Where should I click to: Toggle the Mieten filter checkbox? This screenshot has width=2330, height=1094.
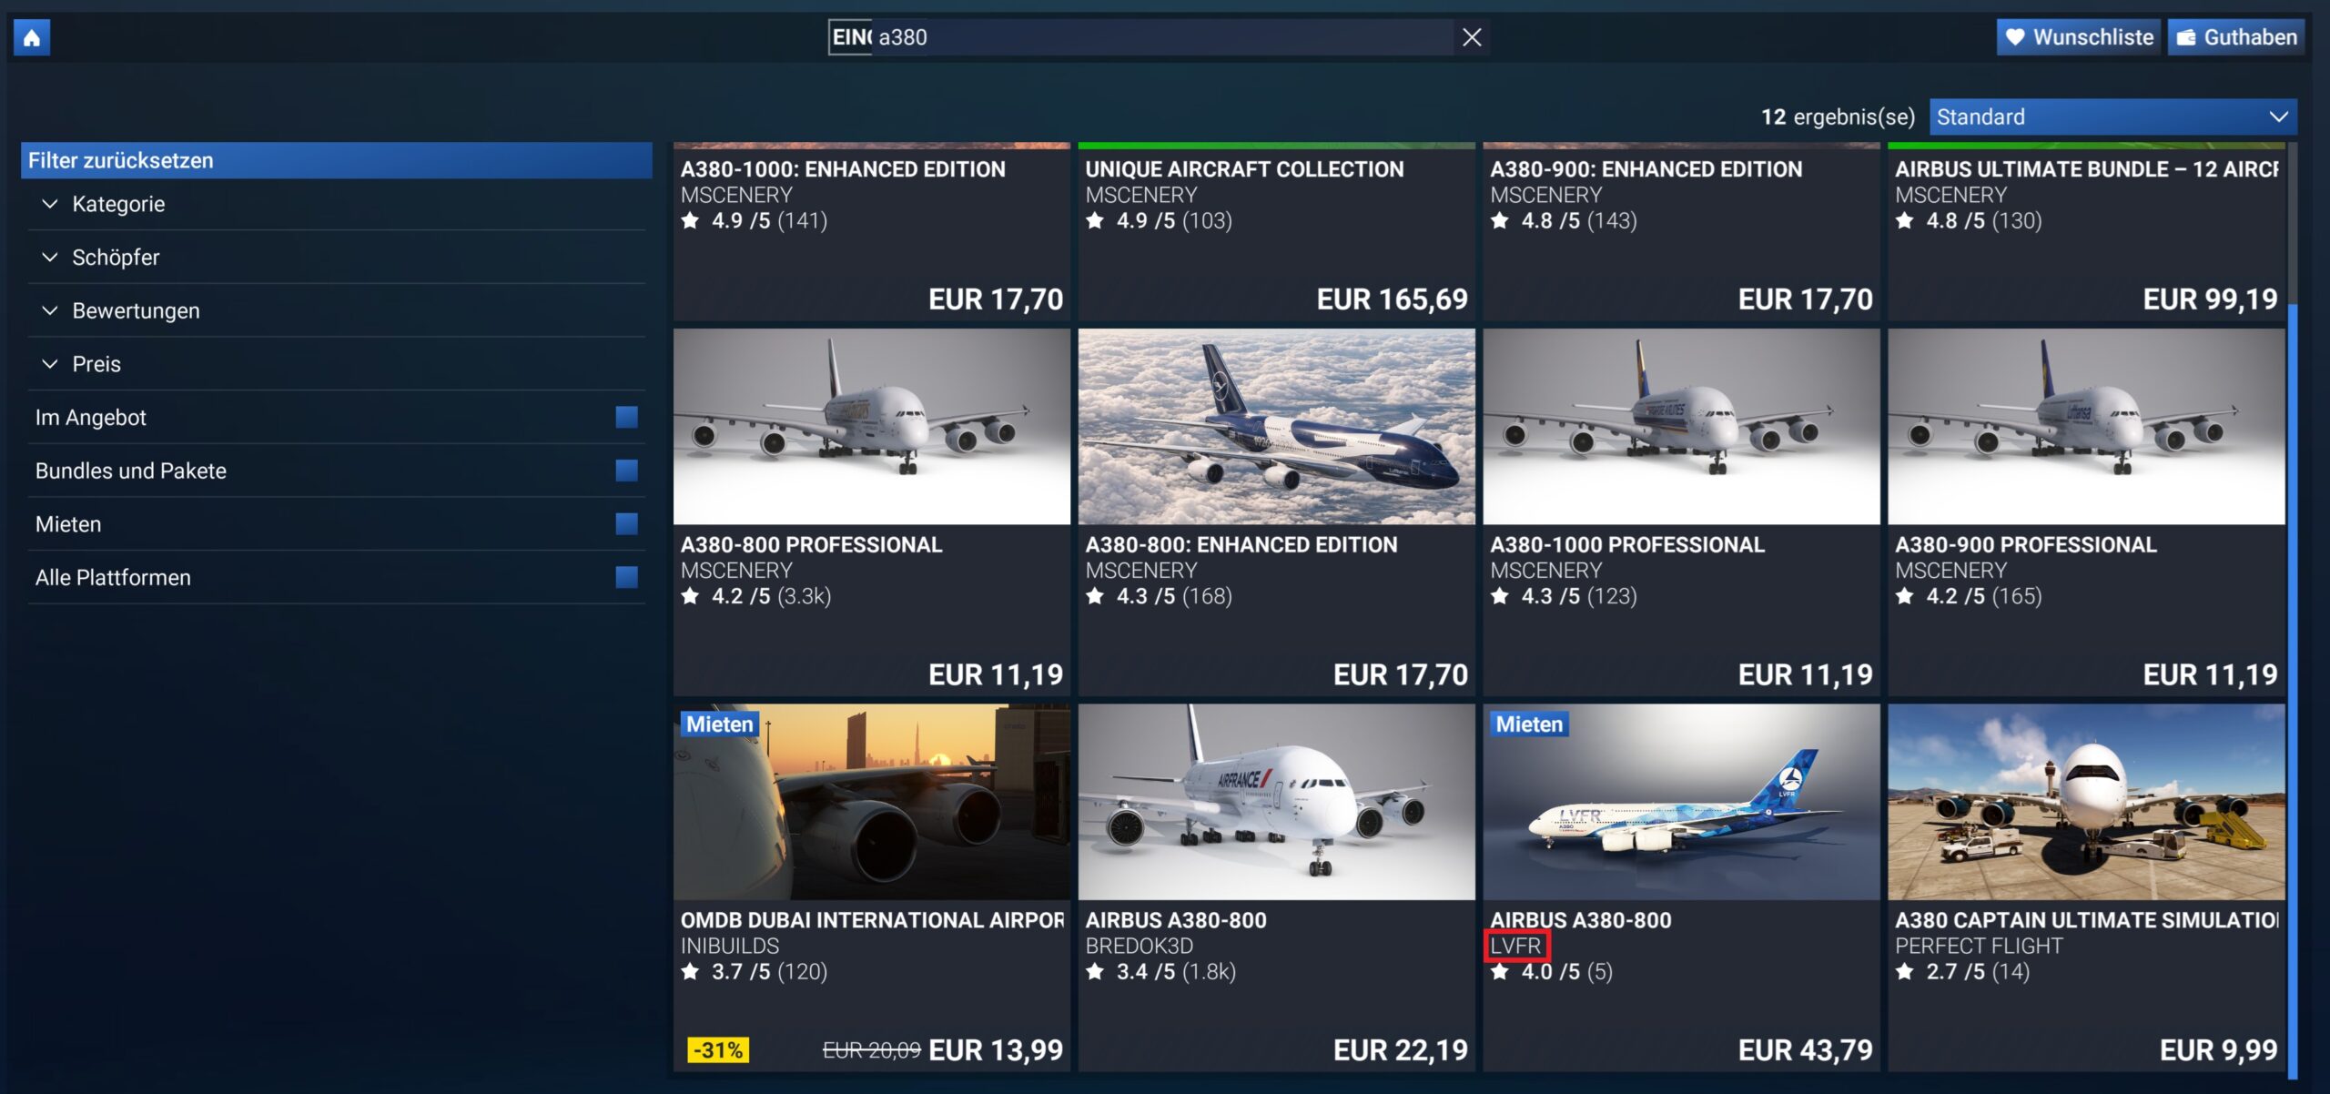(626, 523)
